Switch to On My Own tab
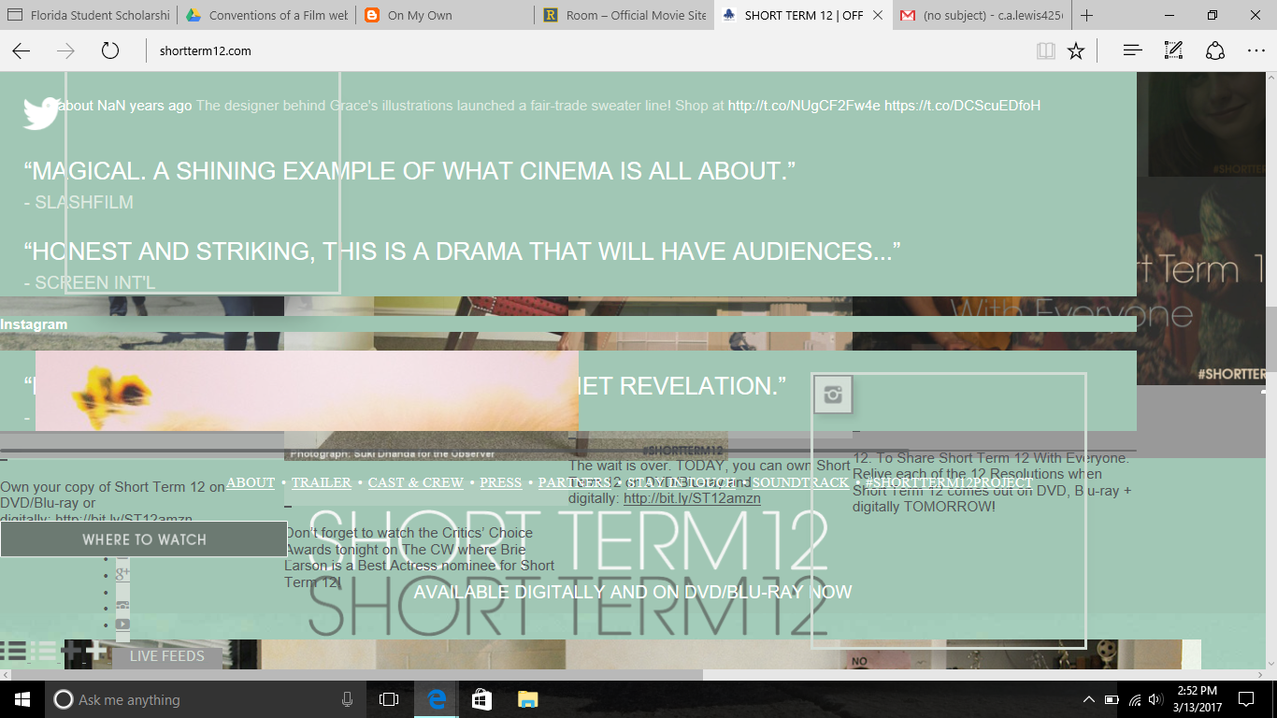1277x718 pixels. click(445, 15)
